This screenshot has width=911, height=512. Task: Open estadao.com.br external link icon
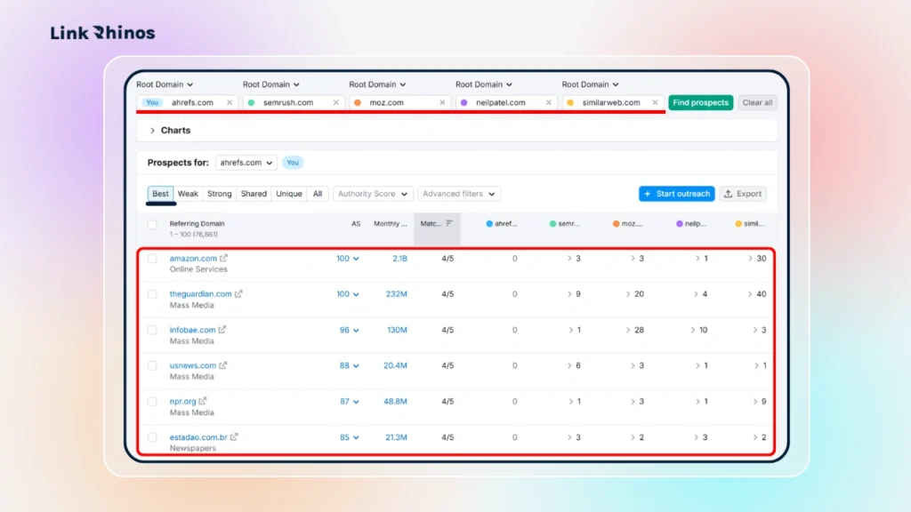click(x=234, y=436)
